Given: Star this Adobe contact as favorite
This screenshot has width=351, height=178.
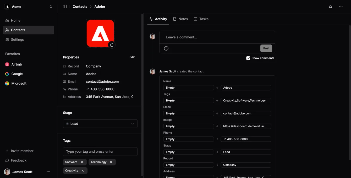Looking at the screenshot, I should click(x=330, y=6).
